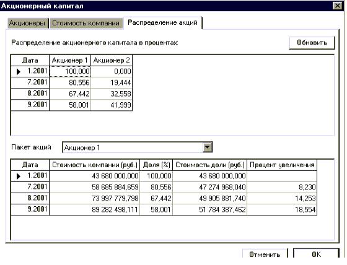Select the Распределение акций tab
347x265 pixels.
[x=162, y=22]
